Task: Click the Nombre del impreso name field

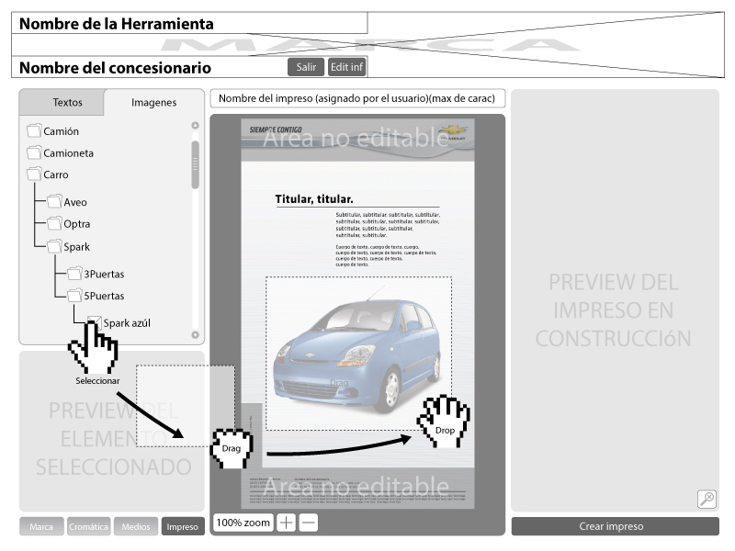Action: (x=357, y=98)
